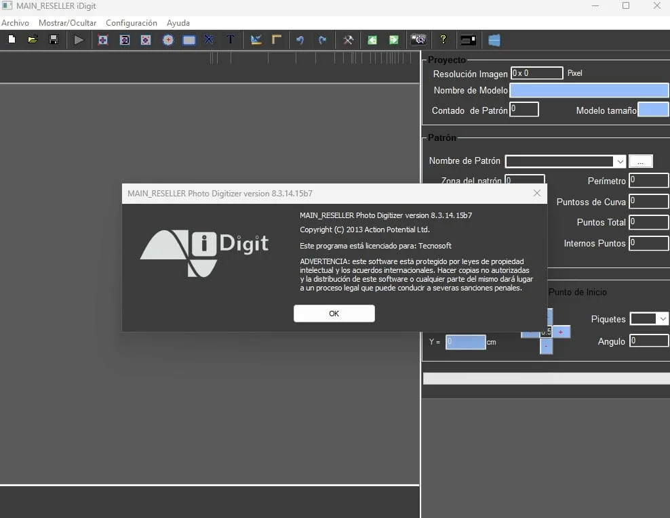Click the Modelo tamaño field
Image resolution: width=670 pixels, height=518 pixels.
coord(652,109)
